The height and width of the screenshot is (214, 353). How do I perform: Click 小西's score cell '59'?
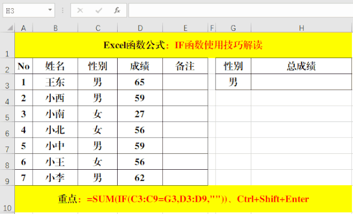140,98
